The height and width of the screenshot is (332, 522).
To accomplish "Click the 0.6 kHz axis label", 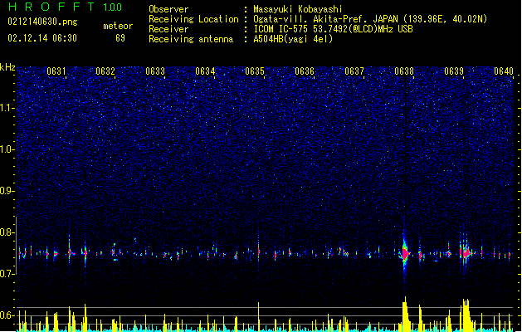I will pyautogui.click(x=7, y=315).
